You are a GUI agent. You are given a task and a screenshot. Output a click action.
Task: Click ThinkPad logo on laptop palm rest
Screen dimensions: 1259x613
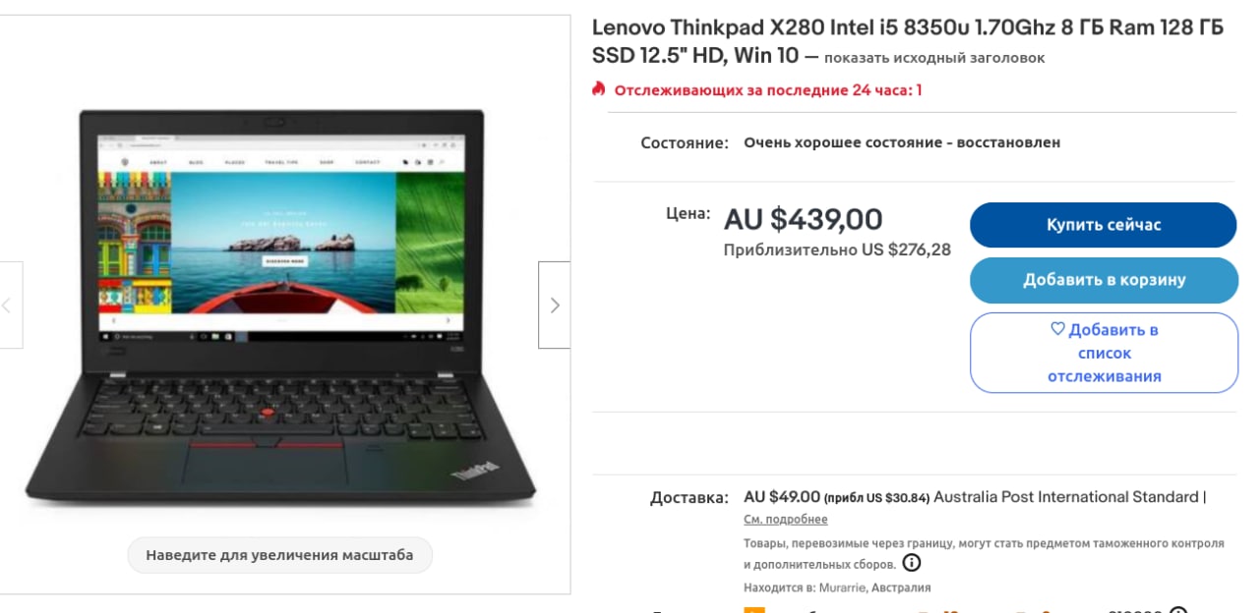tap(476, 472)
